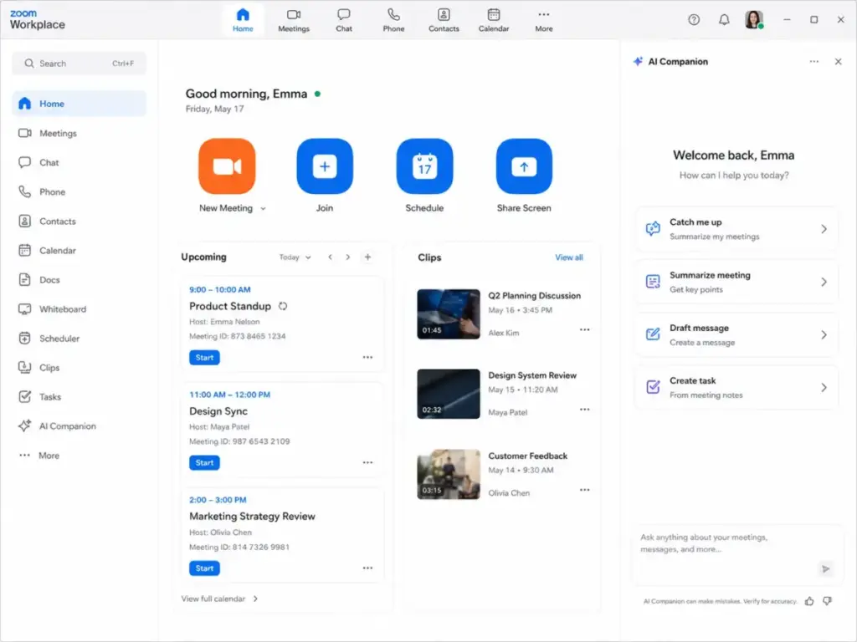Image resolution: width=857 pixels, height=642 pixels.
Task: Send the AI Companion message arrow
Action: click(825, 568)
